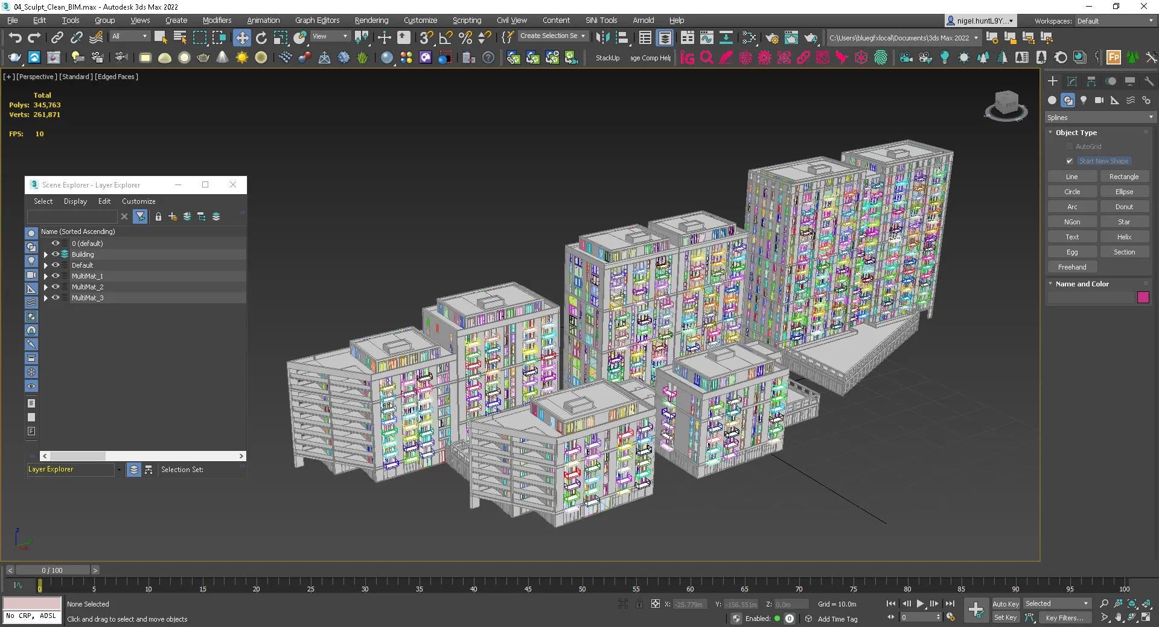The height and width of the screenshot is (627, 1159).
Task: Click the Rectangle shape button
Action: coord(1124,177)
